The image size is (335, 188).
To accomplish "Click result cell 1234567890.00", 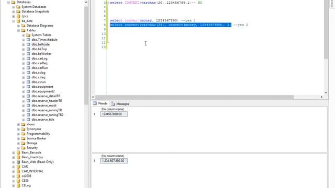I will [x=114, y=114].
